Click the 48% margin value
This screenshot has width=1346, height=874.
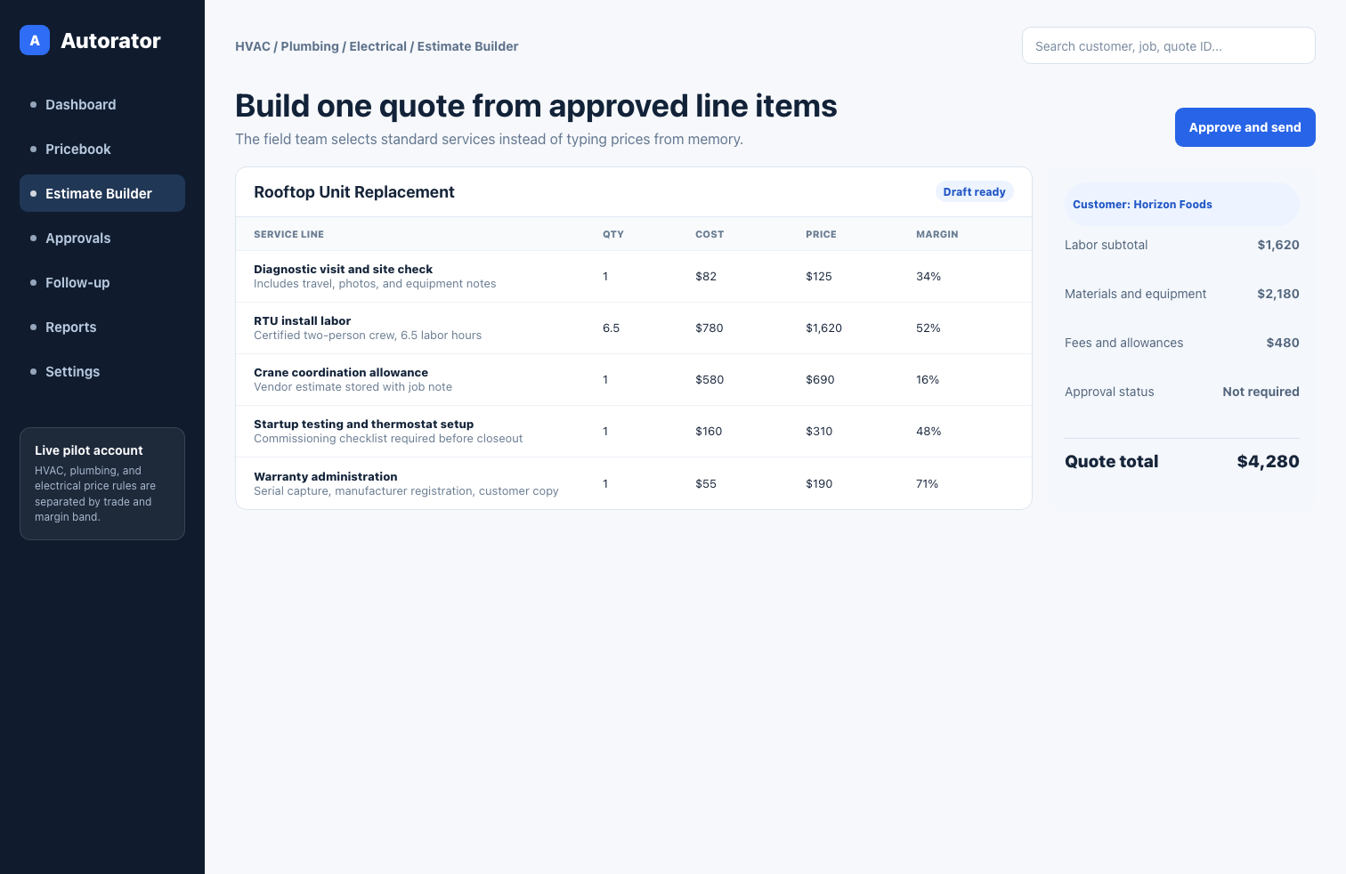(x=928, y=431)
